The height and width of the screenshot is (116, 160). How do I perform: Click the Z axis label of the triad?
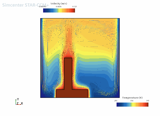tap(17, 103)
